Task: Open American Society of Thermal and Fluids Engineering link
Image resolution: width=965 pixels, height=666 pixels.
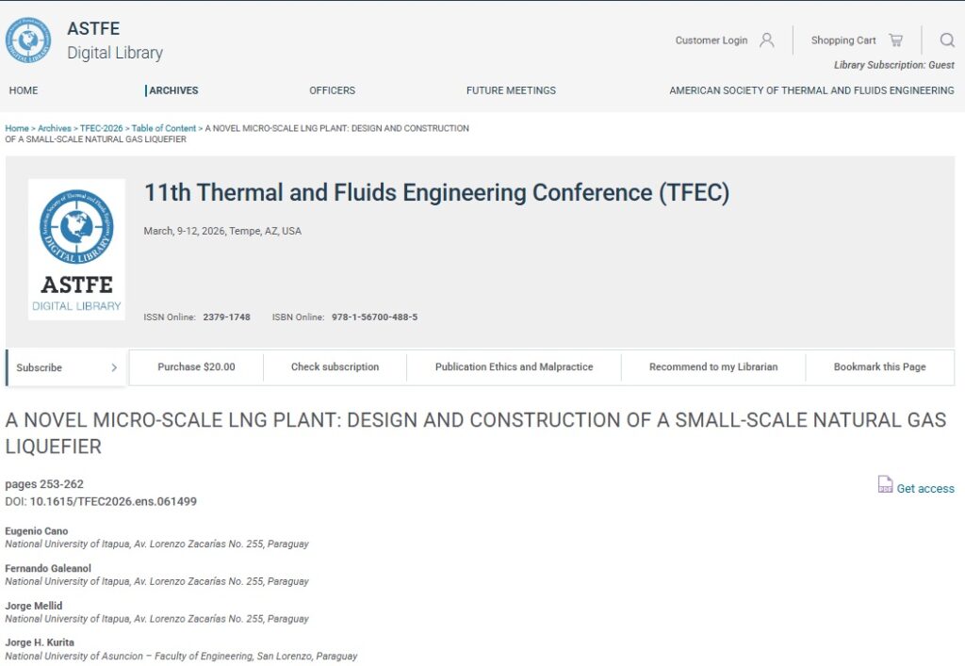Action: point(811,90)
